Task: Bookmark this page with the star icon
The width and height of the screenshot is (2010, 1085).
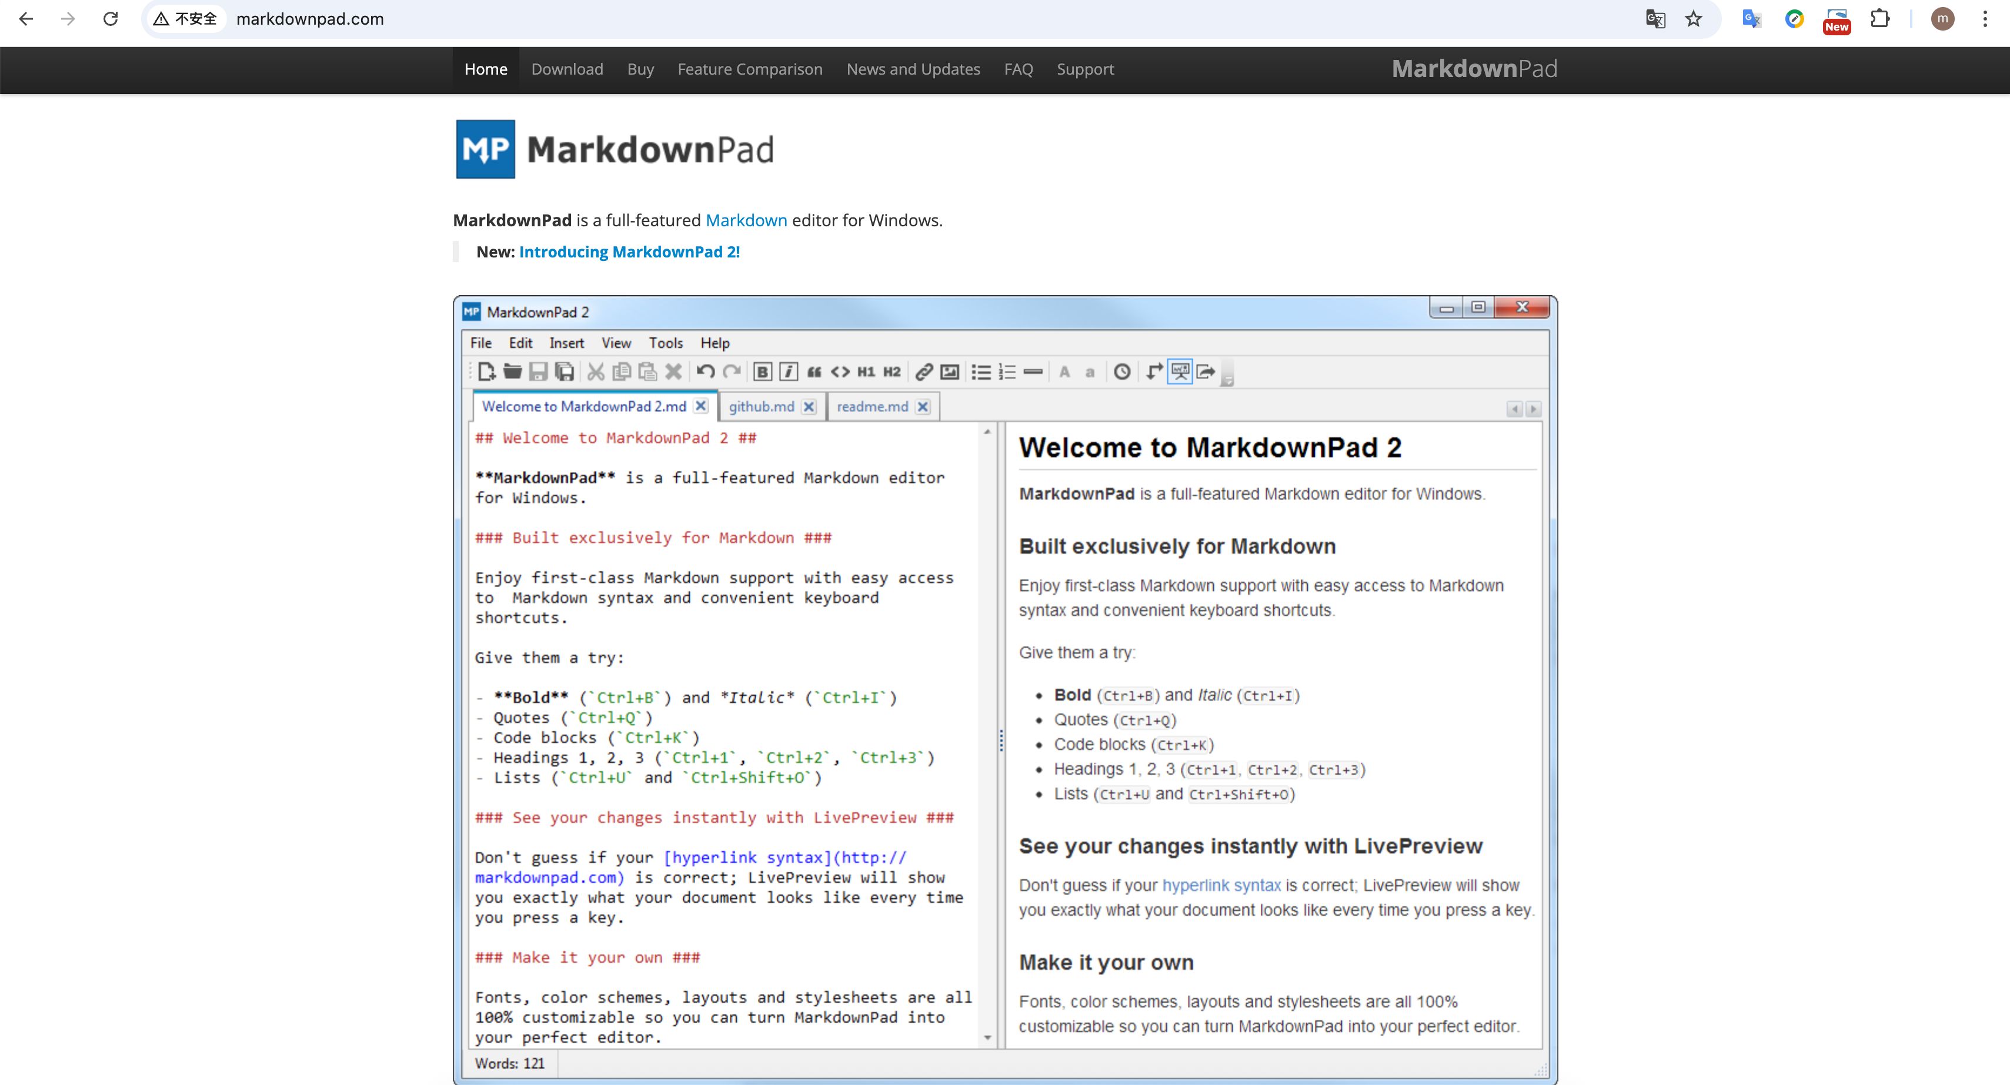Action: 1693,19
